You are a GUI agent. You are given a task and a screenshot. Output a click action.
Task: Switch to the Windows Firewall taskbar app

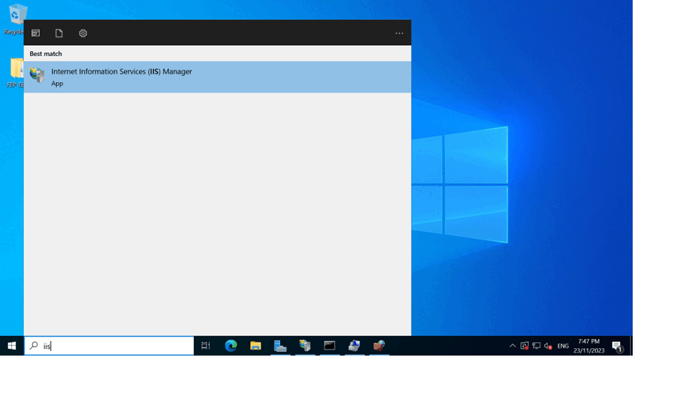click(380, 346)
